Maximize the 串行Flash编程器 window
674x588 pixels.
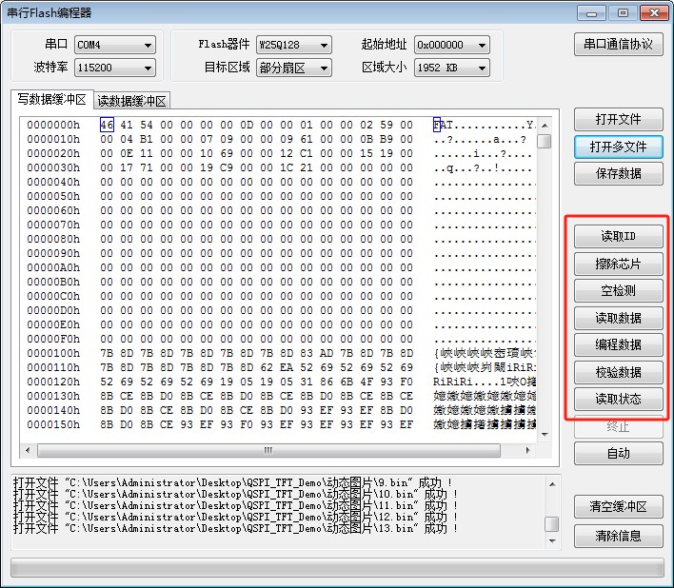point(623,13)
